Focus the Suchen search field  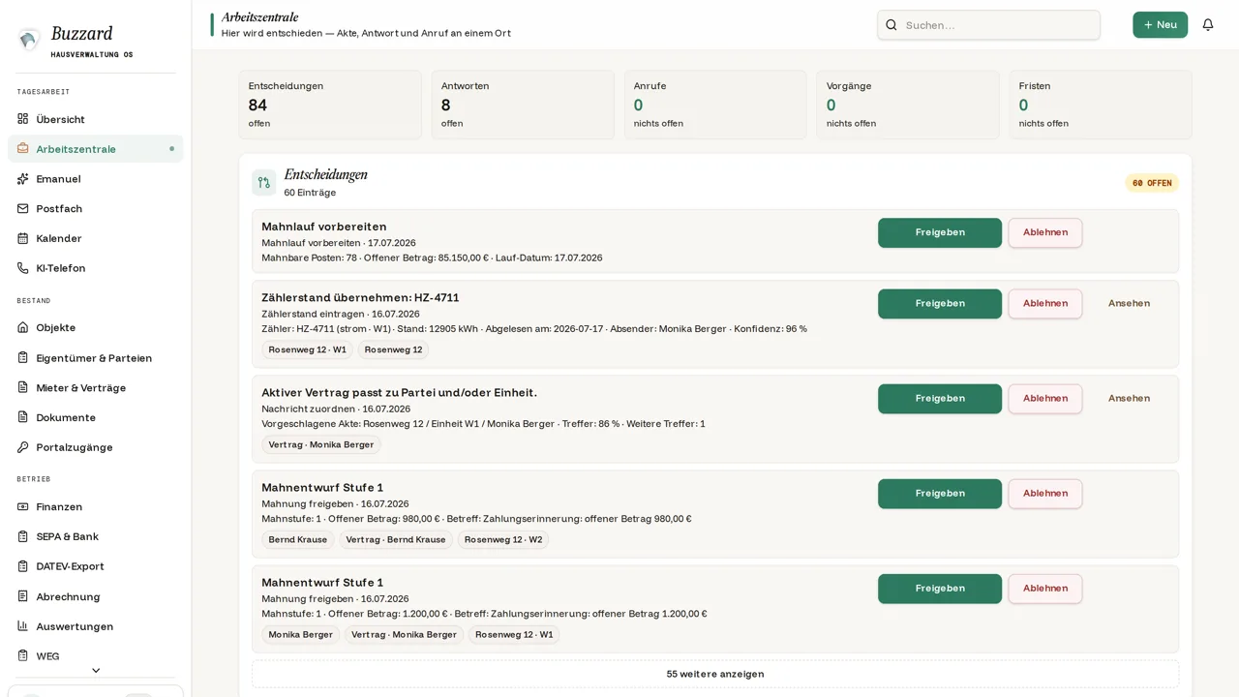tap(988, 25)
